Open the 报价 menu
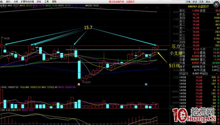 click(x=8, y=2)
